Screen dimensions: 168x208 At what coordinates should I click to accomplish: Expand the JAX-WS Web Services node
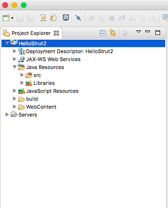point(15,59)
